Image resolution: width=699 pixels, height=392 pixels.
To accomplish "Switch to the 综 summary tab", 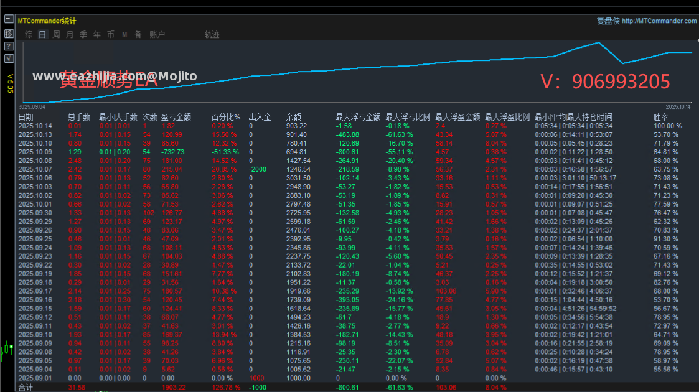I will point(29,34).
